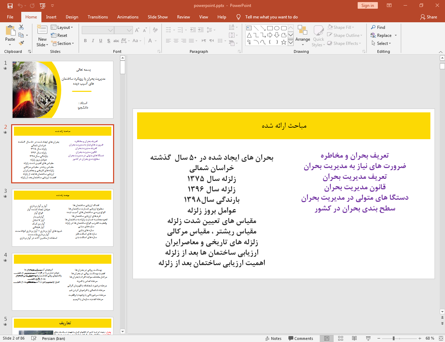
Task: Toggle Bold formatting
Action: pos(85,41)
